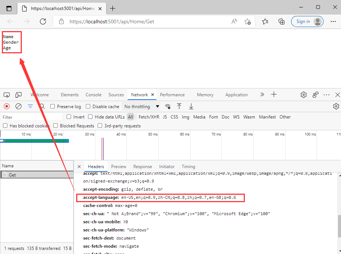
Task: Open network conditions settings
Action: (168, 106)
